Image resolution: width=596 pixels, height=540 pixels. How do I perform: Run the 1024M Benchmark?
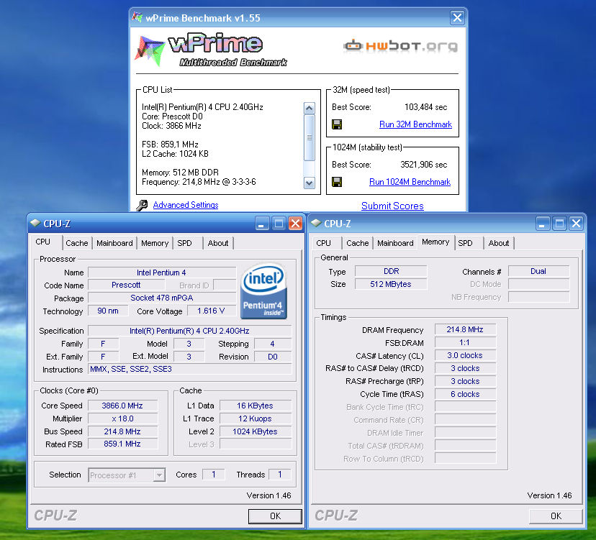point(410,182)
